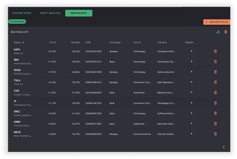Image resolution: width=237 pixels, height=159 pixels.
Task: Remove IBM row with trash icon
Action: pyautogui.click(x=216, y=62)
